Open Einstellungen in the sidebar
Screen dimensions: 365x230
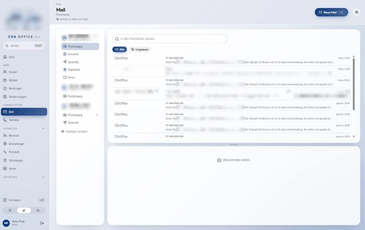click(x=24, y=144)
